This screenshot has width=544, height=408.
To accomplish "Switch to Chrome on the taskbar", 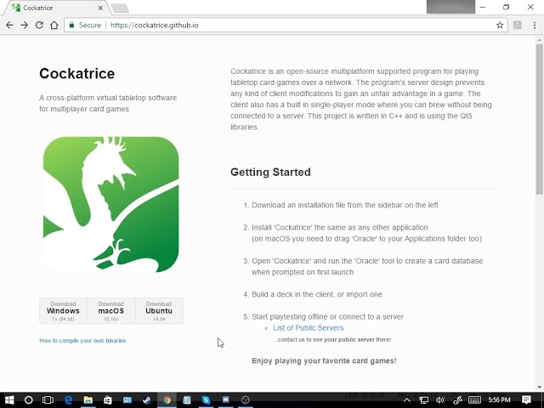I will [167, 400].
